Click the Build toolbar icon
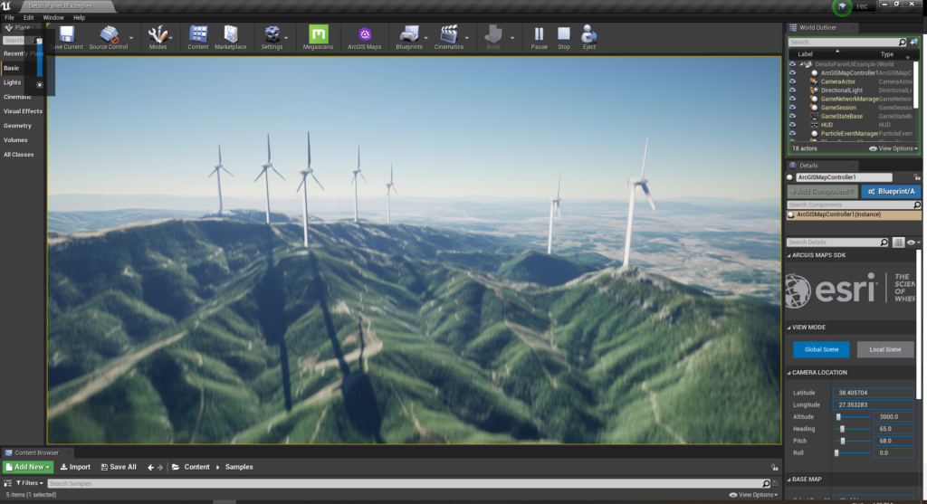 coord(493,37)
